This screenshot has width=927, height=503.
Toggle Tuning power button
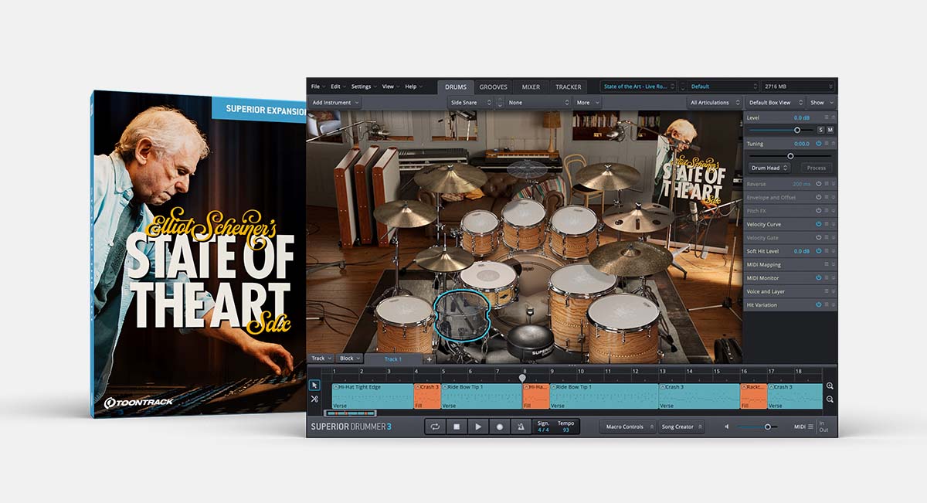(819, 143)
